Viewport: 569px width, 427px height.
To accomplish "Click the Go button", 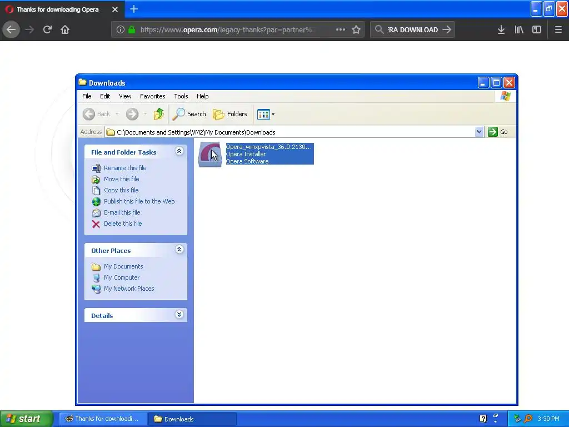I will (498, 132).
